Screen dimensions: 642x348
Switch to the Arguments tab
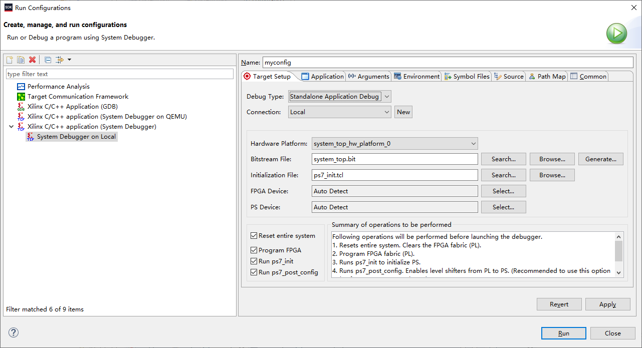coord(369,77)
